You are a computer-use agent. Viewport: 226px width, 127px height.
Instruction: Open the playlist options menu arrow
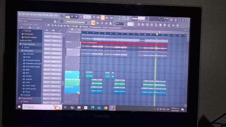[46, 25]
